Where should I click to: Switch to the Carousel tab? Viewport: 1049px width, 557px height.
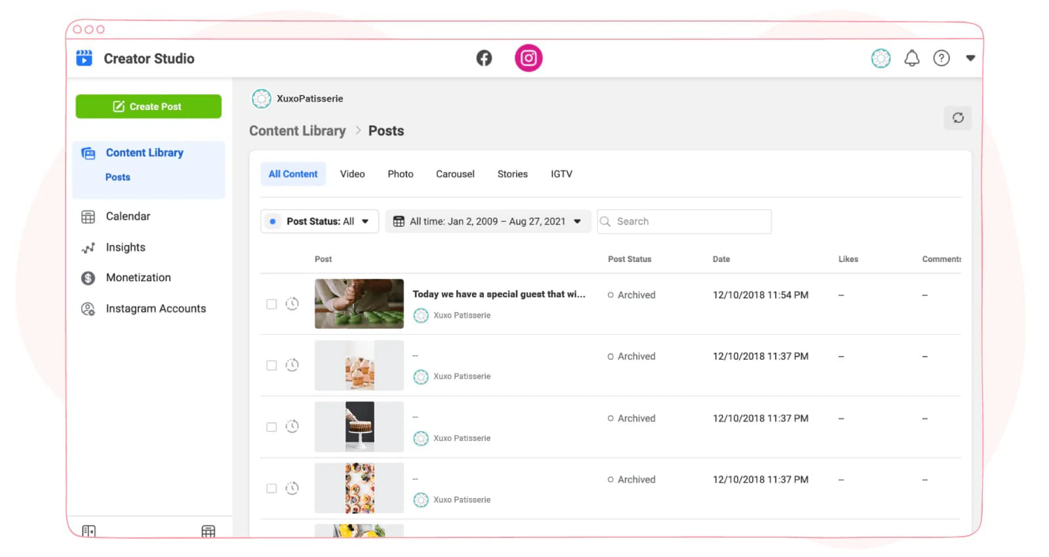pyautogui.click(x=455, y=174)
